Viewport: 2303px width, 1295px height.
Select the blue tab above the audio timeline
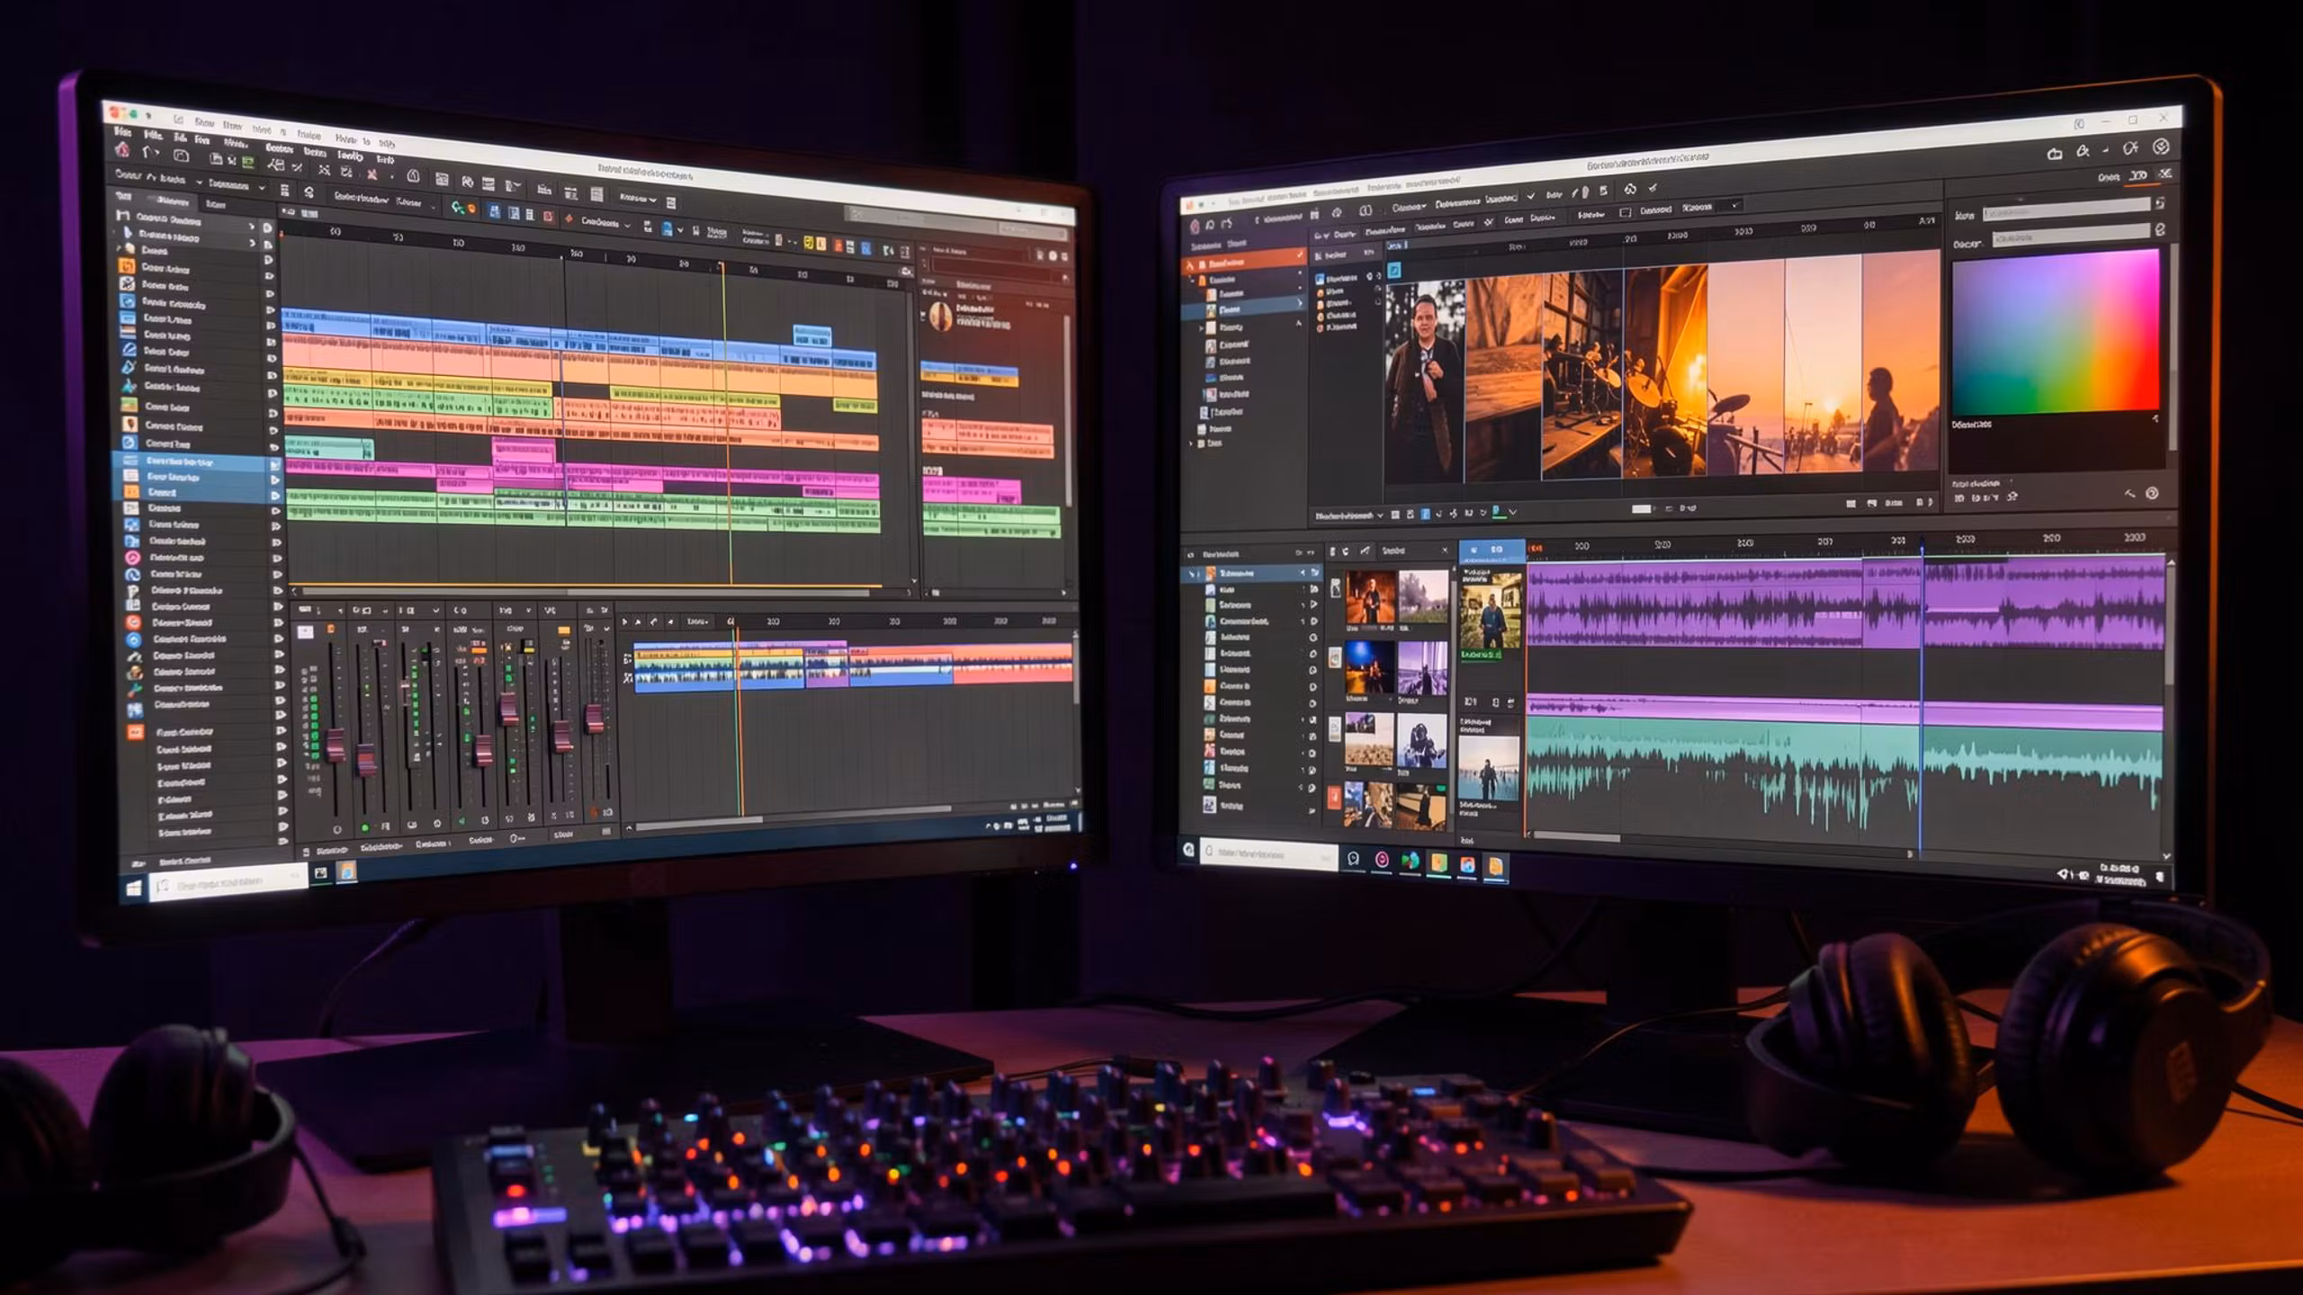[1491, 549]
